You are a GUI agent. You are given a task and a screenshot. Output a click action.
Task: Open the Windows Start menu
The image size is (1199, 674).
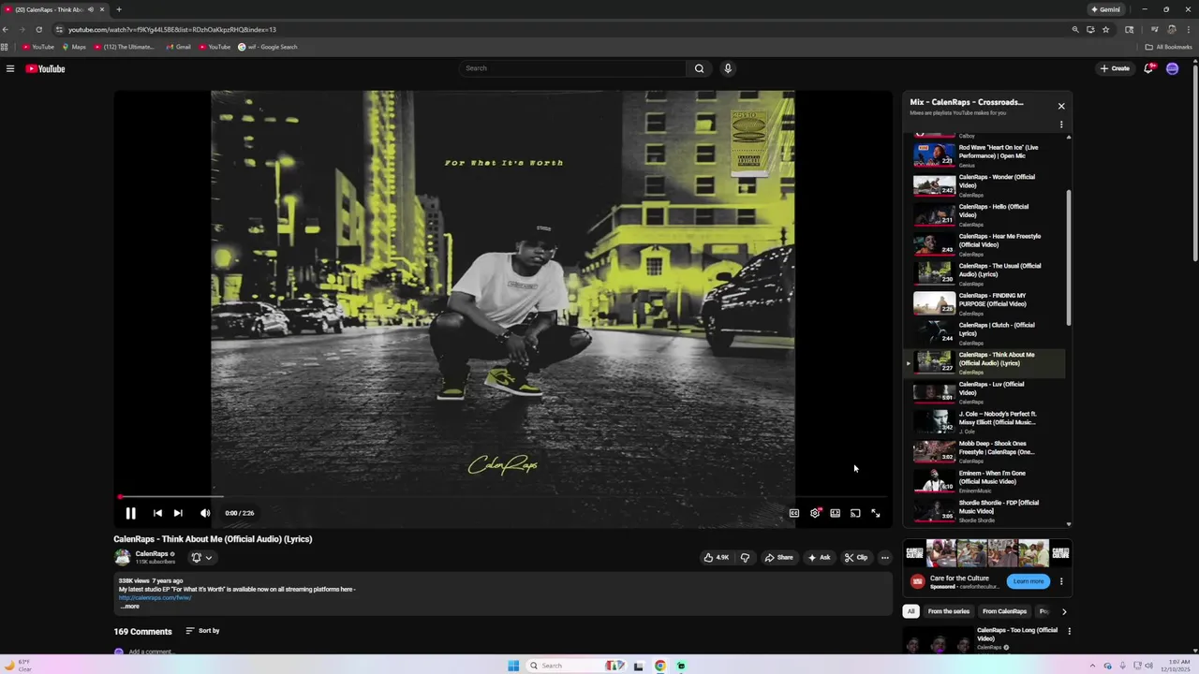513,666
